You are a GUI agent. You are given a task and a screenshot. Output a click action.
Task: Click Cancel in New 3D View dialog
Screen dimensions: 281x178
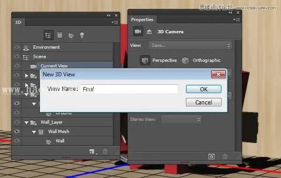tap(204, 102)
